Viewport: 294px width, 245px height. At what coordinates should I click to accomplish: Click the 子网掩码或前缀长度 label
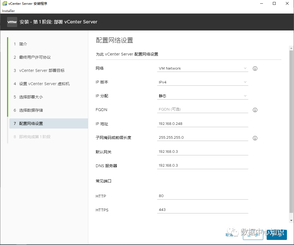113,138
